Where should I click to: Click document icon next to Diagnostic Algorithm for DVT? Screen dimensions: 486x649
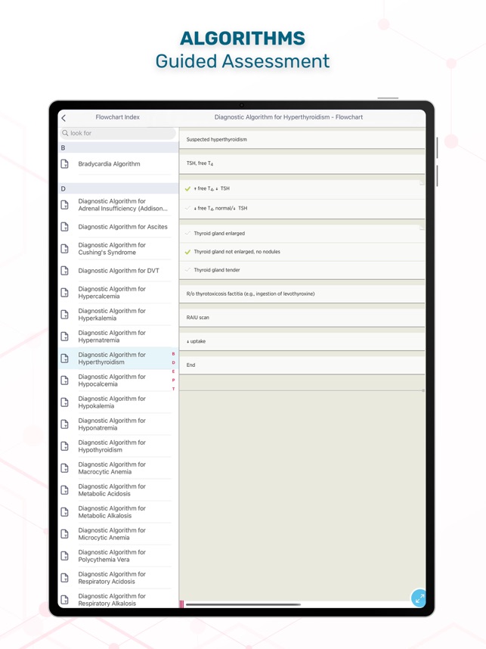[x=64, y=271]
